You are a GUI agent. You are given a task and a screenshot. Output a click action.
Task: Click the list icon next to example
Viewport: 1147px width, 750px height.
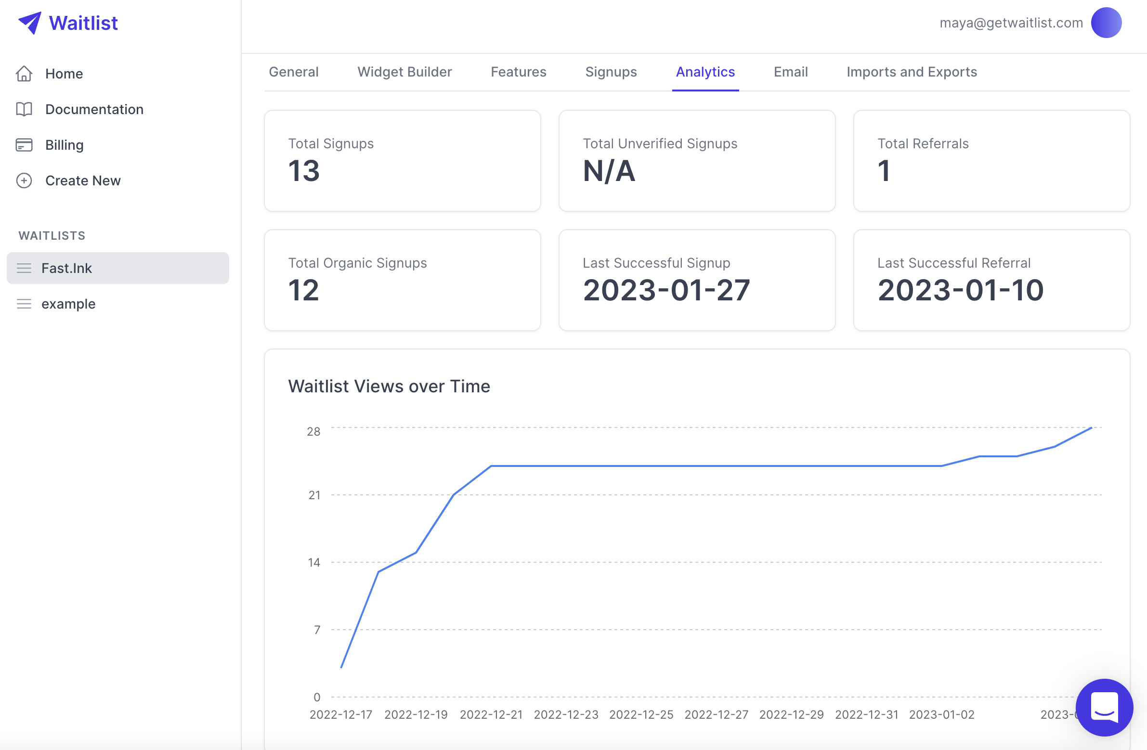pos(24,304)
